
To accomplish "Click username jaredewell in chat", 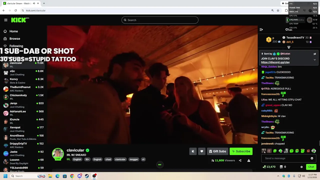I will point(267,144).
